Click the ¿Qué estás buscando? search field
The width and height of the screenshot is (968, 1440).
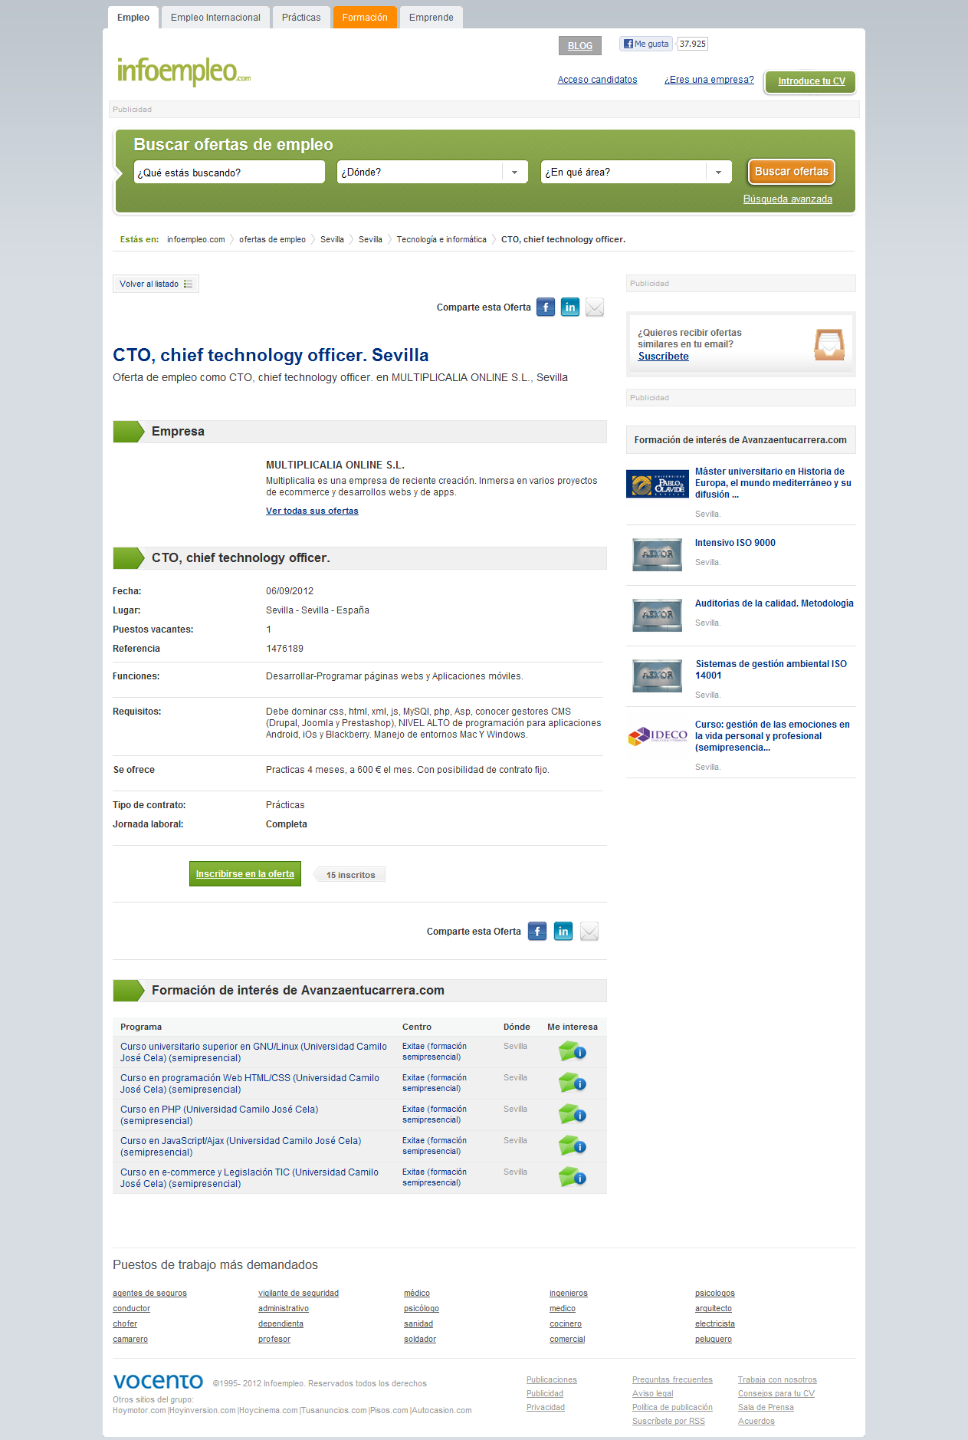click(x=229, y=172)
